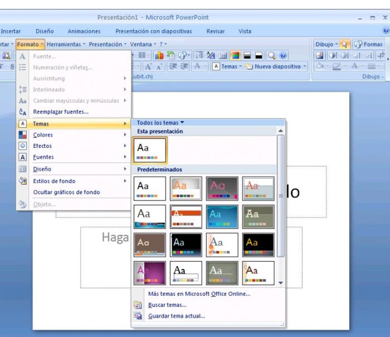Click the insert chart icon in toolbar
Screen dimensions: 390x337
pos(159,55)
